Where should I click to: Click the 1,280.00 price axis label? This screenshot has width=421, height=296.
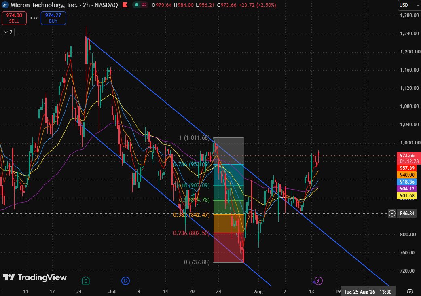pos(409,15)
